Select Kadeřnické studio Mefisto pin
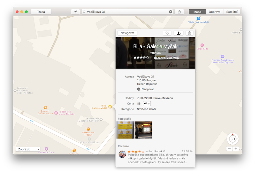 pos(56,113)
